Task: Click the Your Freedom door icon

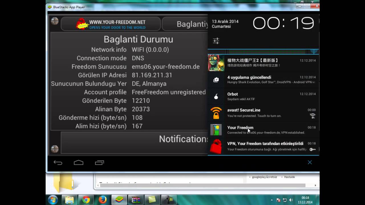Action: [x=216, y=130]
